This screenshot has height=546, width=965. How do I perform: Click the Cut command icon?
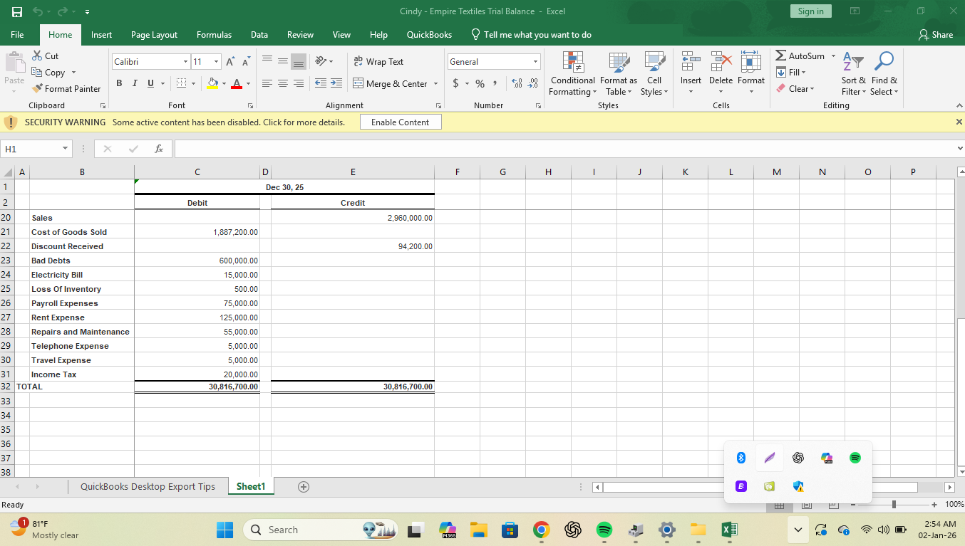(x=37, y=56)
